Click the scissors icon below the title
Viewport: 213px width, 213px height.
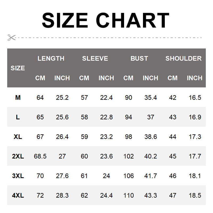pyautogui.click(x=11, y=38)
